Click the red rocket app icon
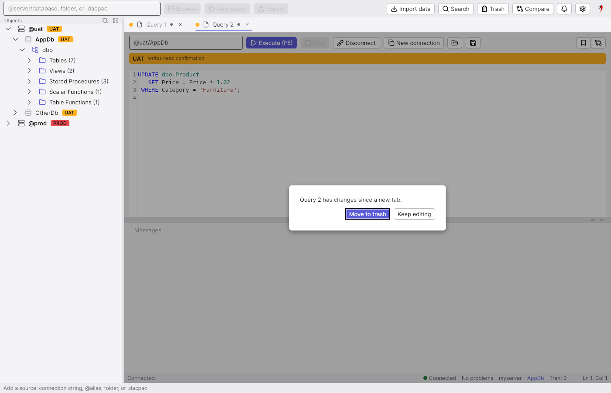The height and width of the screenshot is (393, 611). 601,8
